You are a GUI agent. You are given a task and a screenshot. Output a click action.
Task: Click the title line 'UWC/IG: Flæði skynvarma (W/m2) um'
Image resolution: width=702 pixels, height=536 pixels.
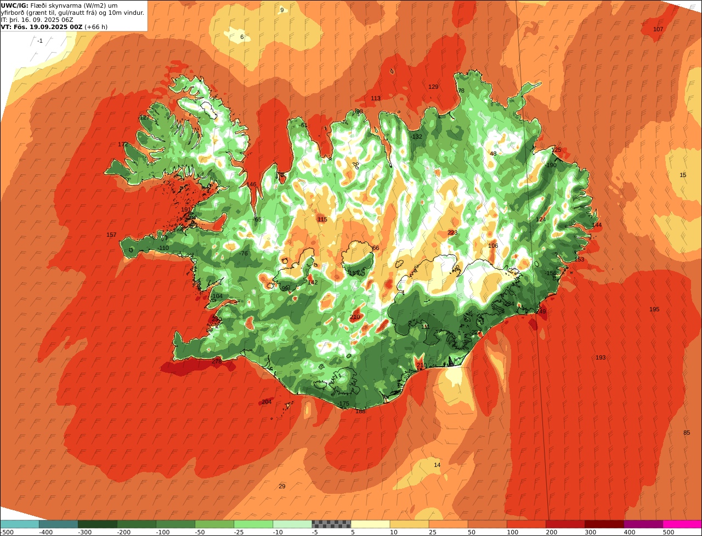pos(59,5)
